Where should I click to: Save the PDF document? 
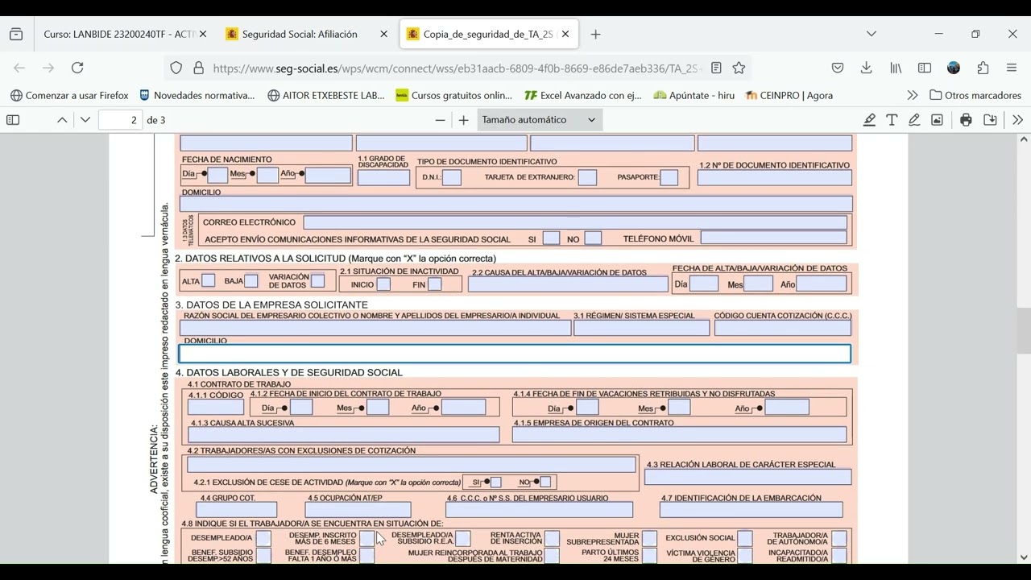click(990, 120)
